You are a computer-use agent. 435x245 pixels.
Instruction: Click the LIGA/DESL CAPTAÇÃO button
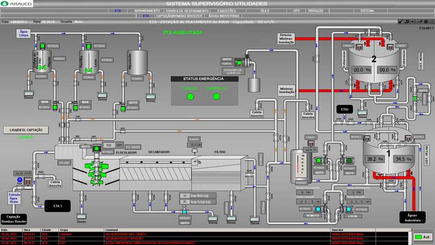(26, 130)
